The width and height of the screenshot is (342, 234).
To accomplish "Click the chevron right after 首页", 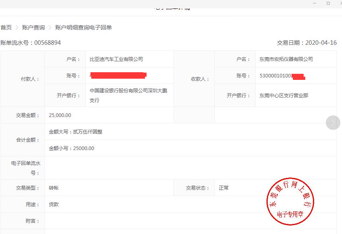I will [x=17, y=27].
